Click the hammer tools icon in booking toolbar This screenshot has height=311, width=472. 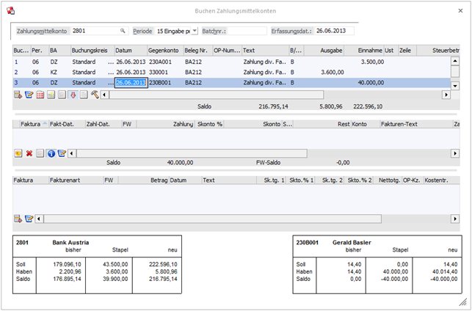pyautogui.click(x=94, y=95)
